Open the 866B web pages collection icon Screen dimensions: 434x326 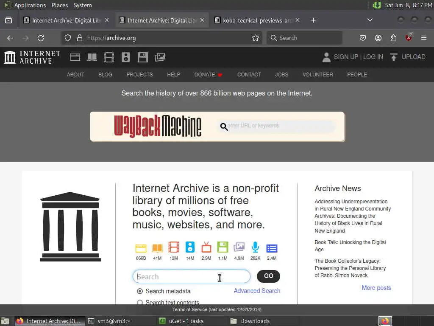[141, 248]
